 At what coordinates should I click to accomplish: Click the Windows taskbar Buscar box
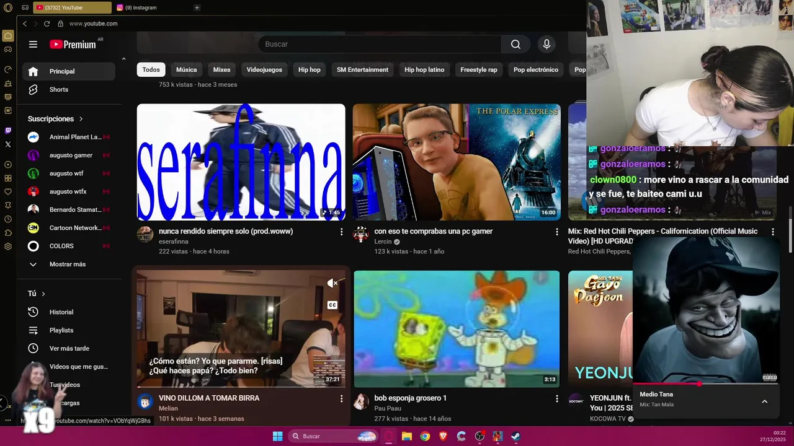click(x=333, y=436)
